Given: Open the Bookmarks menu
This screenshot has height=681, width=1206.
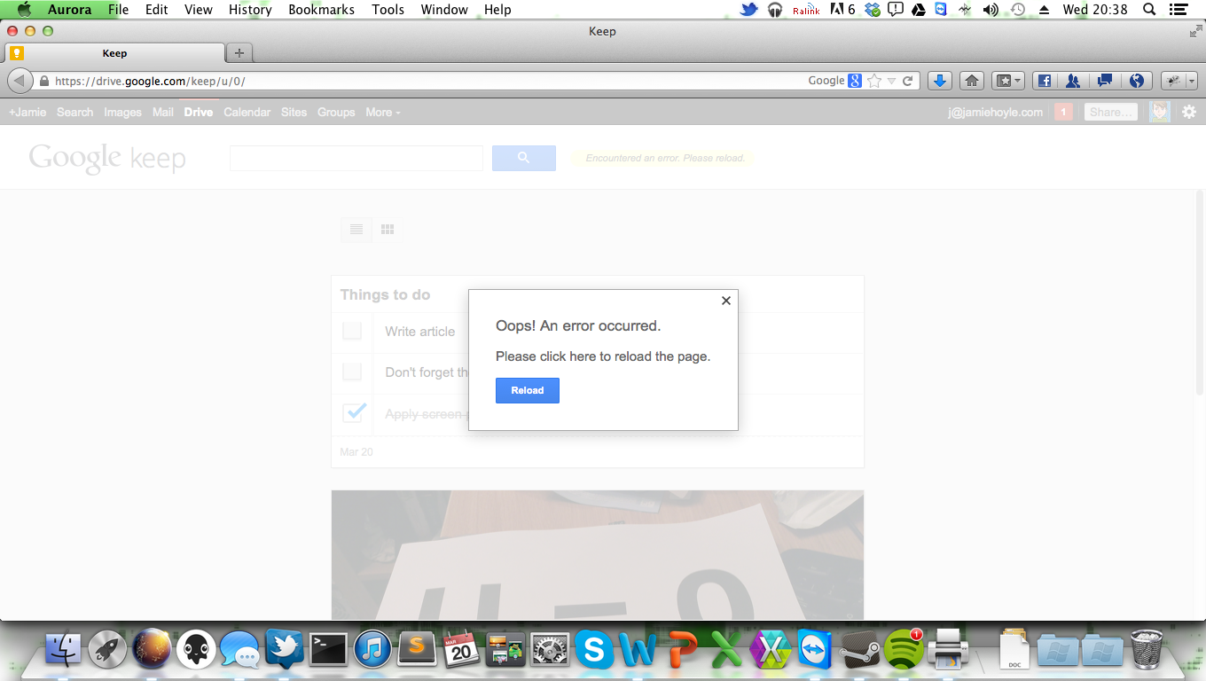Looking at the screenshot, I should pyautogui.click(x=321, y=10).
